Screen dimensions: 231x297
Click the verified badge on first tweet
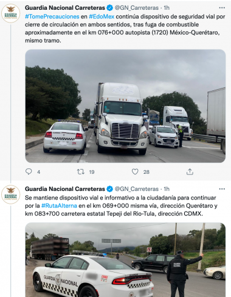[x=109, y=8]
